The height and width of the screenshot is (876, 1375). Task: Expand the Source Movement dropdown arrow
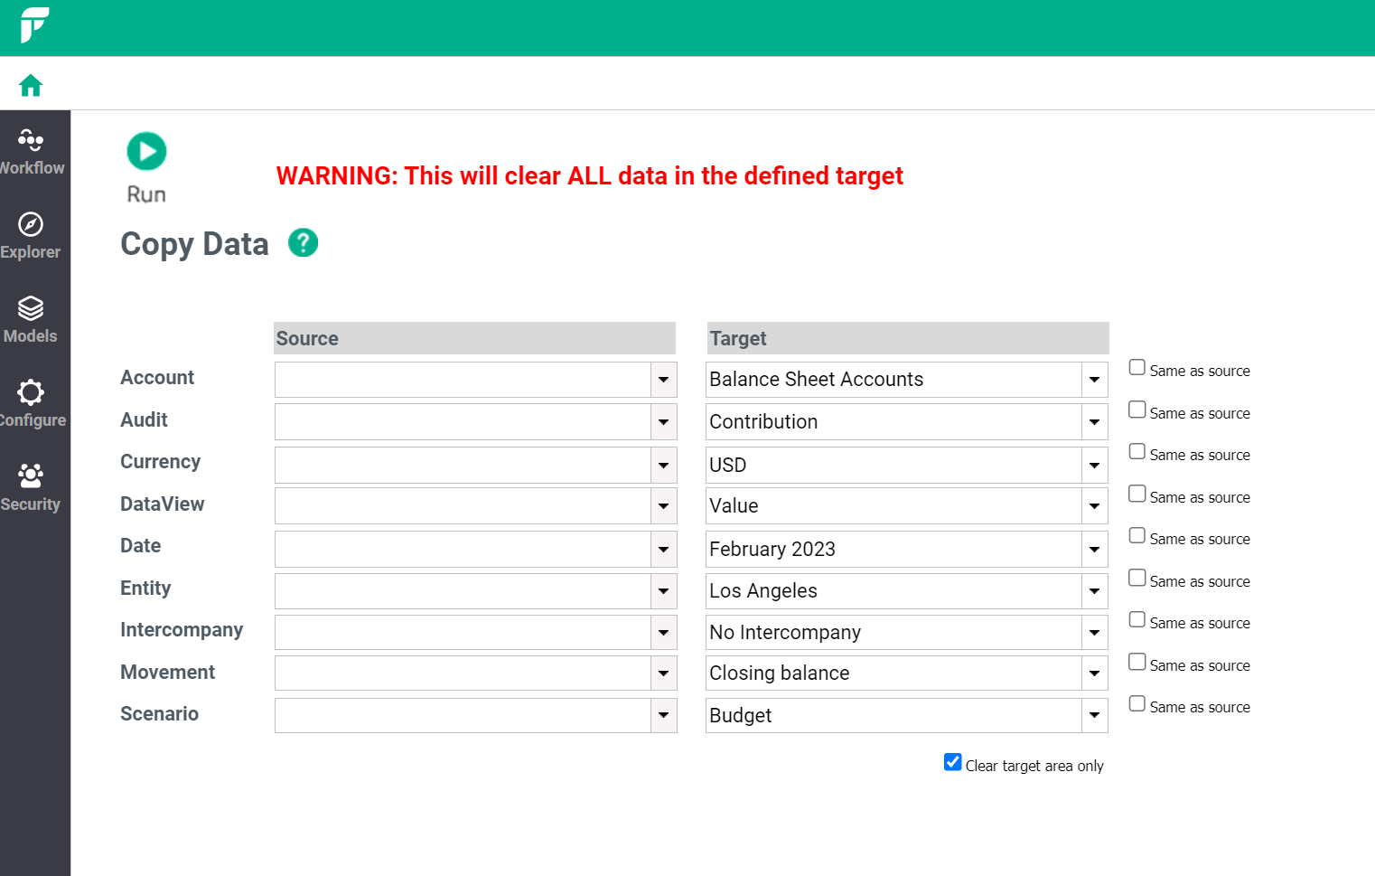coord(663,673)
